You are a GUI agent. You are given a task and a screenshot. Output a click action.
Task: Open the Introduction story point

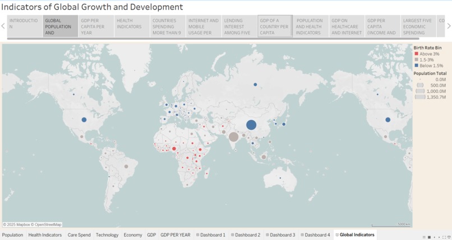coord(25,26)
